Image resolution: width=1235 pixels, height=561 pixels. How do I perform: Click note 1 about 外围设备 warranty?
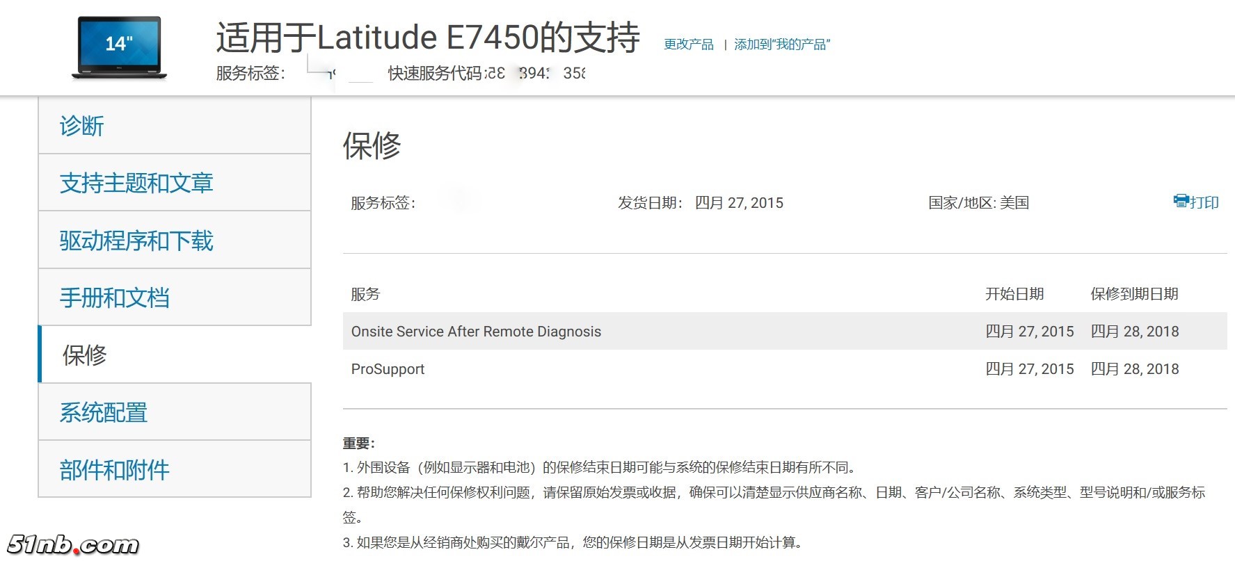pos(601,467)
